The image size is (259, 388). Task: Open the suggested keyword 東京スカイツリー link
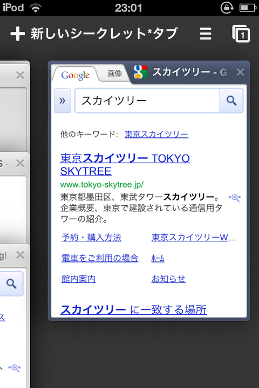click(x=156, y=134)
